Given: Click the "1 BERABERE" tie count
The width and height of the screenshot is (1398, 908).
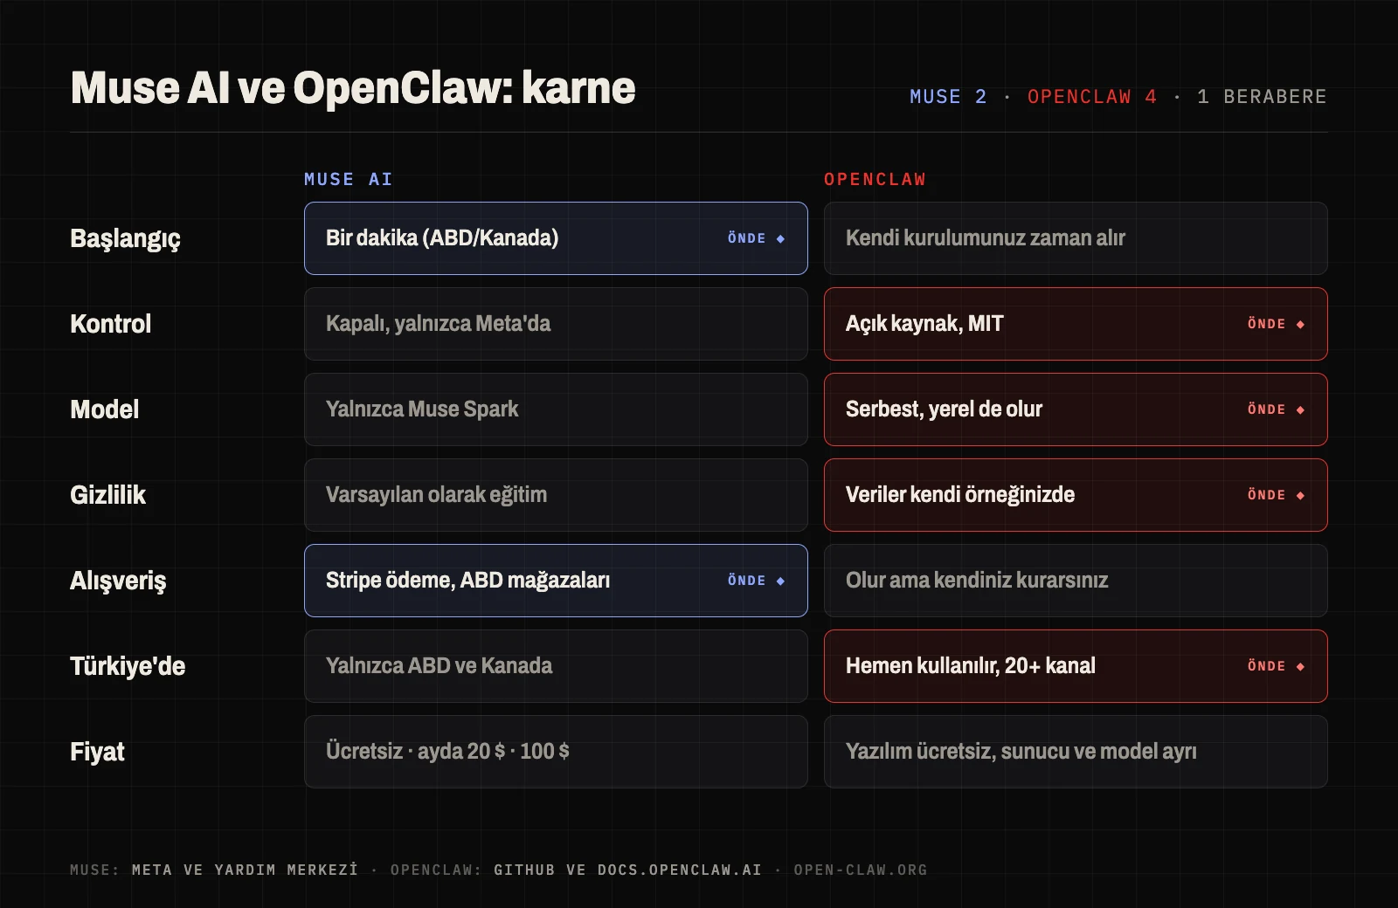Looking at the screenshot, I should coord(1262,97).
